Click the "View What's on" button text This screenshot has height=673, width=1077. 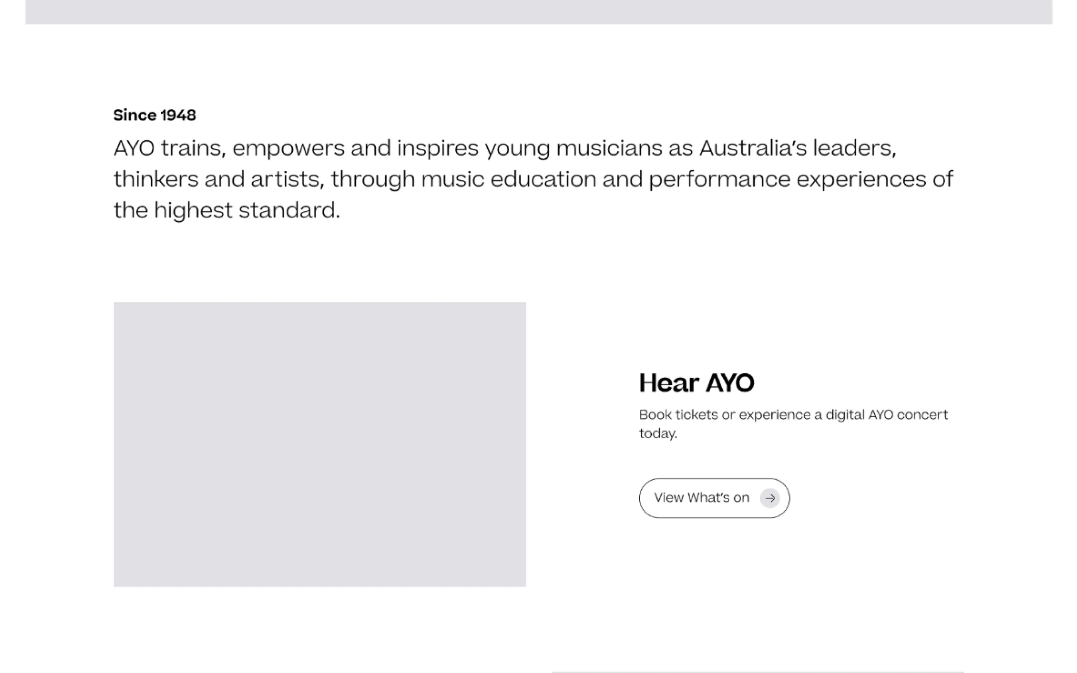[x=701, y=497]
